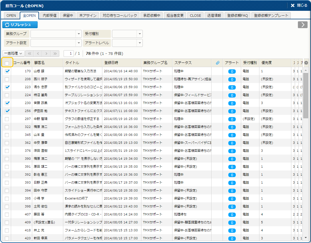The height and width of the screenshot is (243, 311).
Task: Click the gear icon in table header
Action: point(306,63)
